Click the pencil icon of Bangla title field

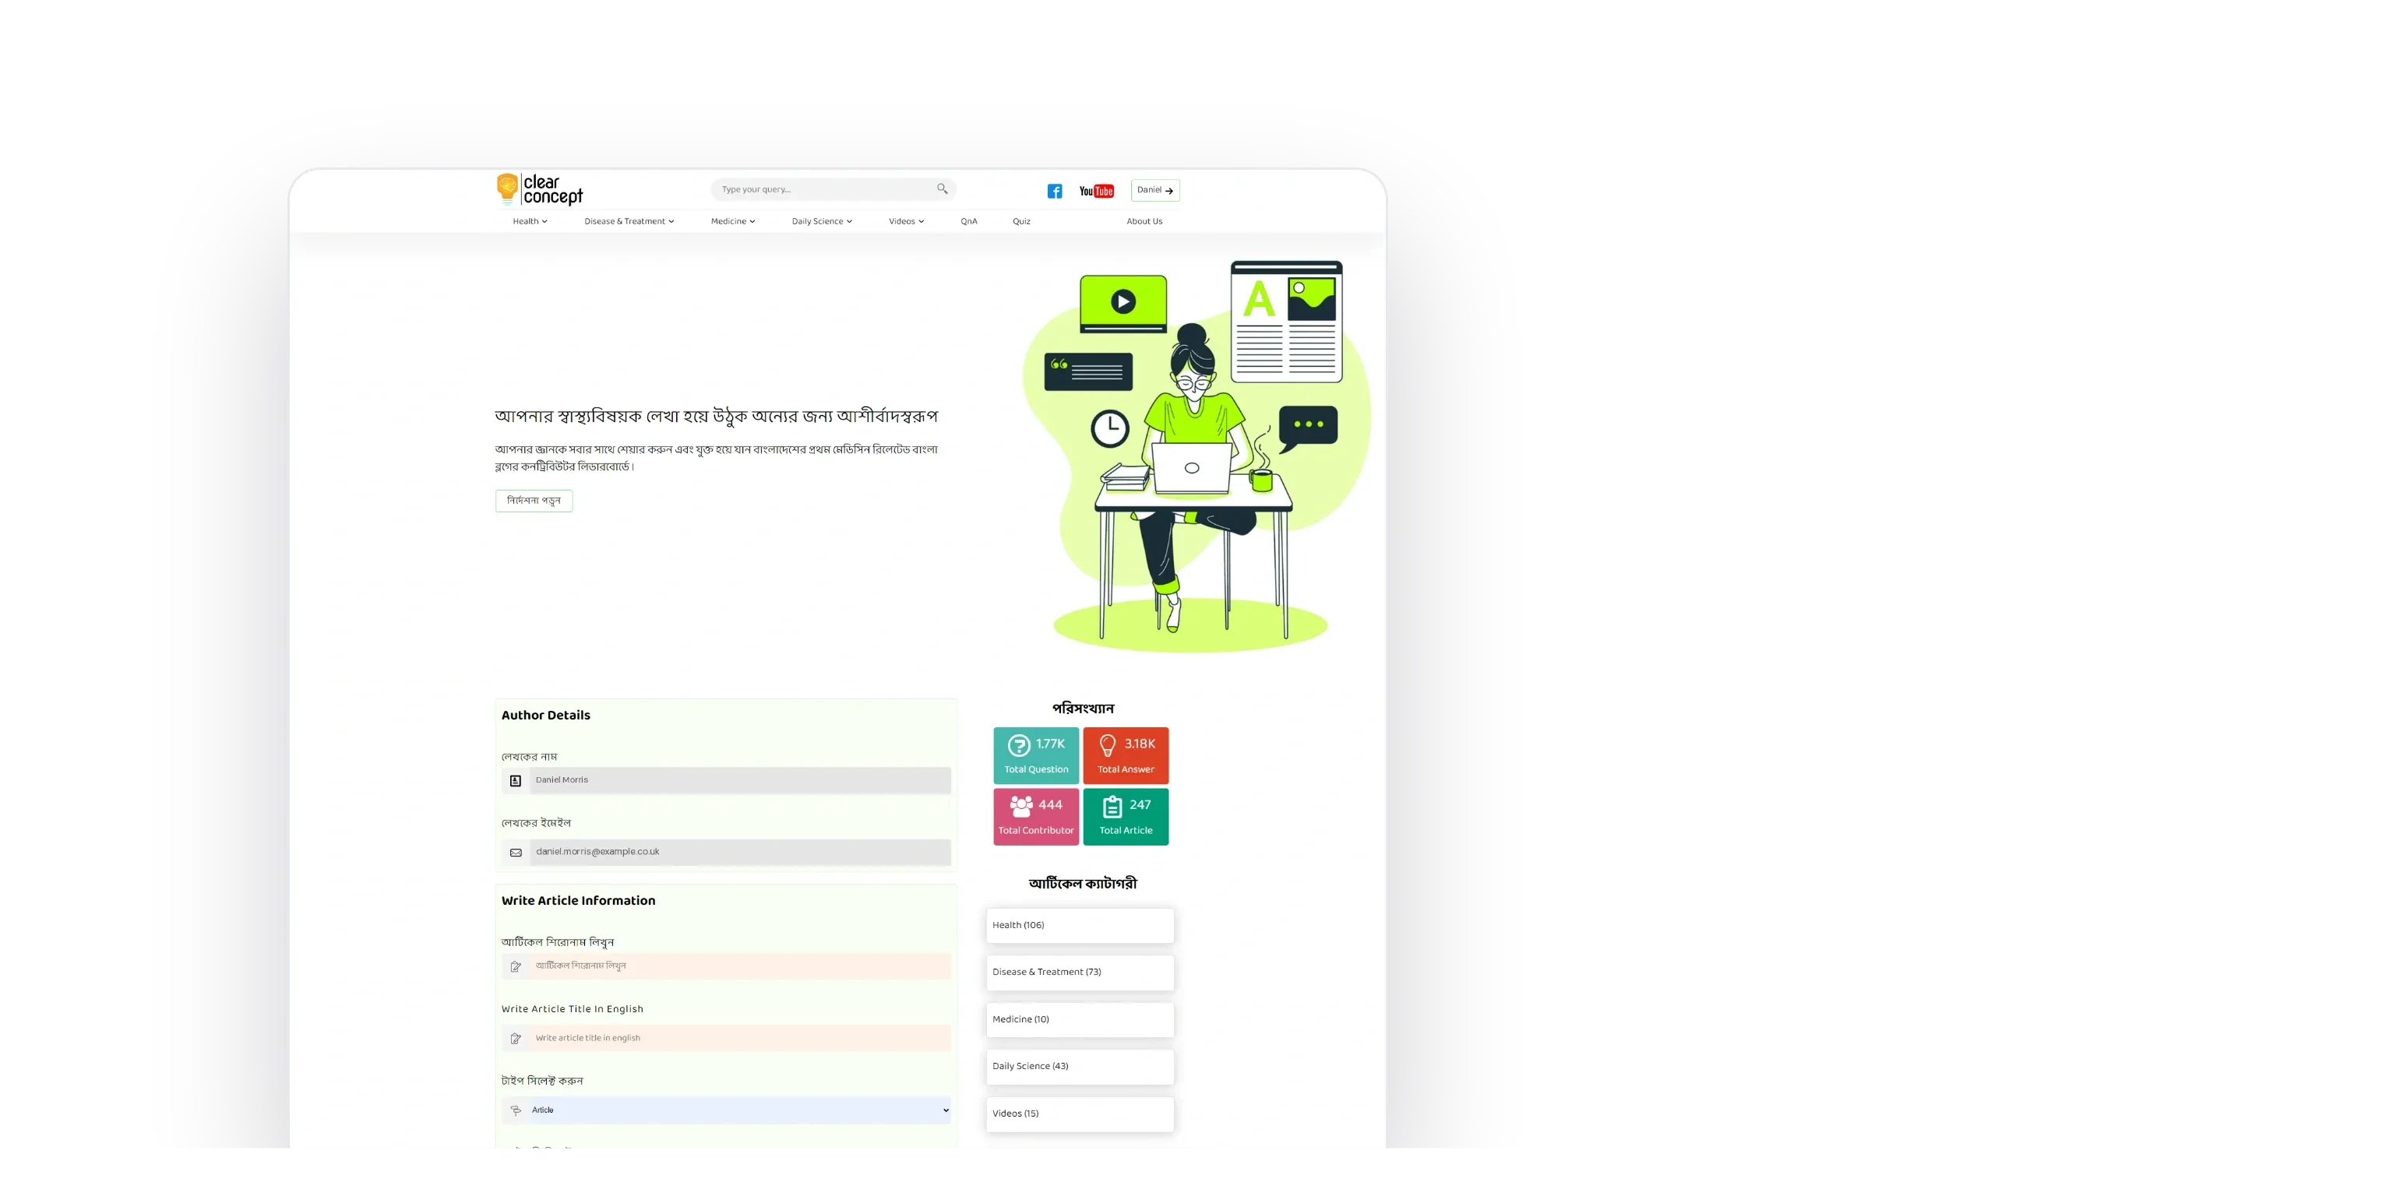pos(516,966)
